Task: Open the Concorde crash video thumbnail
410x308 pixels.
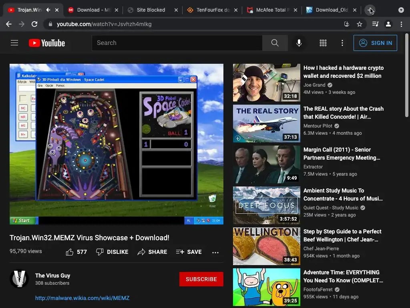Action: click(x=266, y=124)
